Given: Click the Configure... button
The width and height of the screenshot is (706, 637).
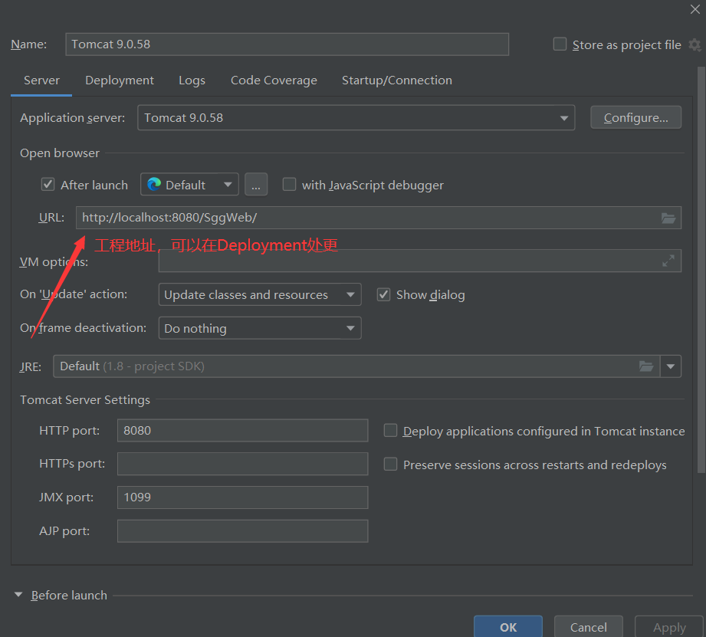Looking at the screenshot, I should click(x=635, y=117).
